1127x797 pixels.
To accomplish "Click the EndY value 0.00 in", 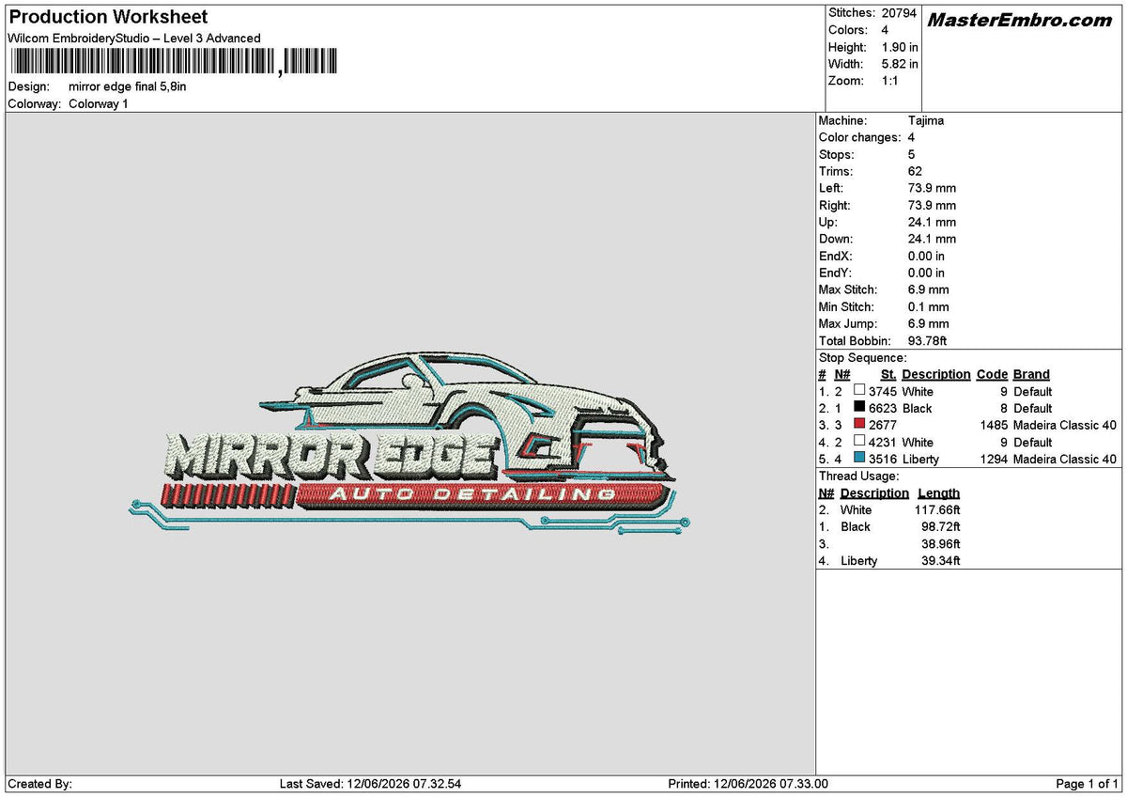I will [927, 273].
